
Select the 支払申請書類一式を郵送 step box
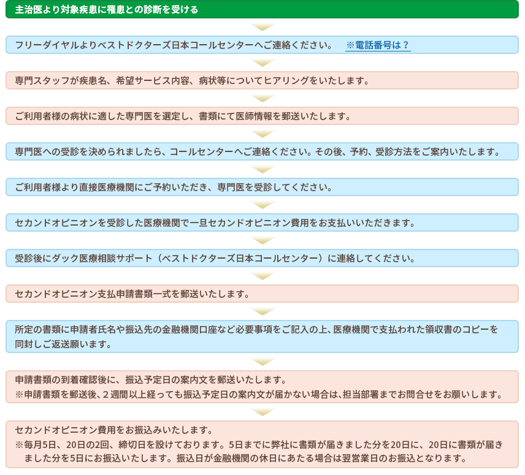(x=262, y=294)
